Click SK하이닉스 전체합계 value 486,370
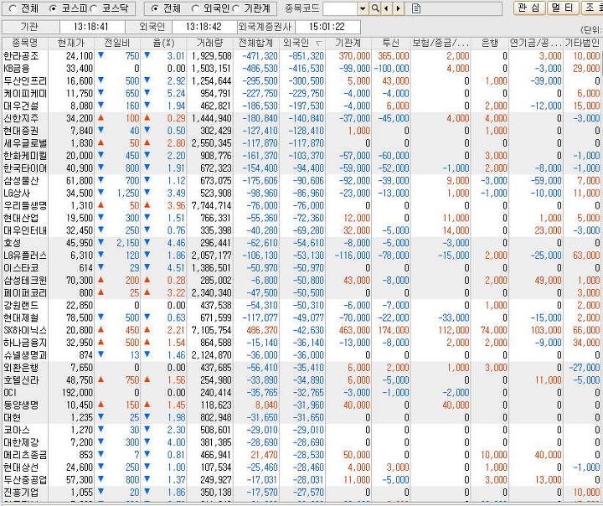603x506 pixels. (x=260, y=330)
